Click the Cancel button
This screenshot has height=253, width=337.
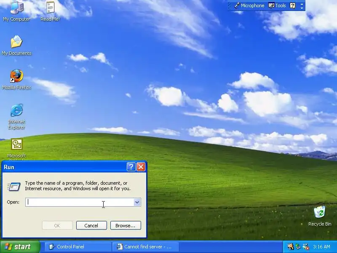91,226
